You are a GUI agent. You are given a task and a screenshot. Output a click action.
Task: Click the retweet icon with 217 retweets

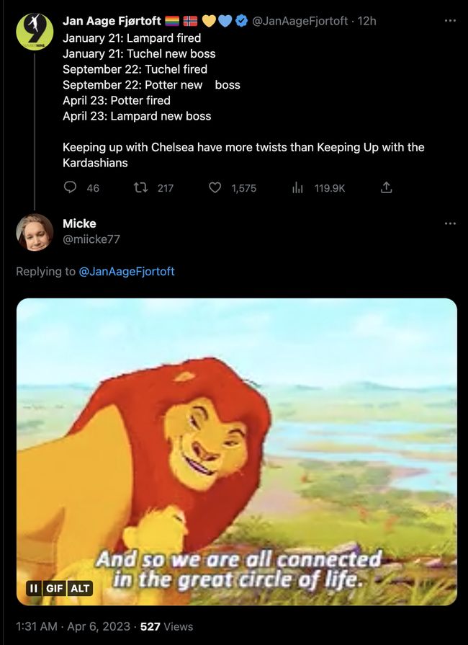pos(141,187)
